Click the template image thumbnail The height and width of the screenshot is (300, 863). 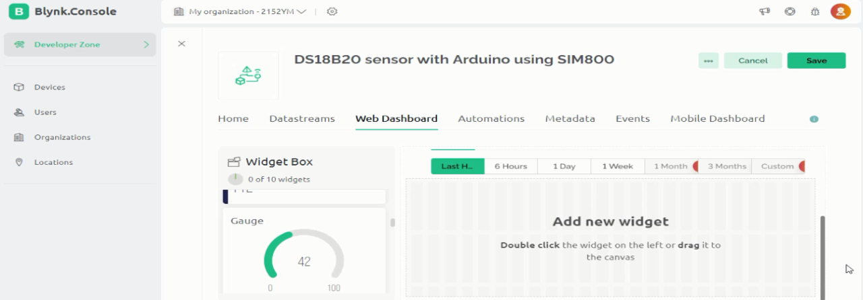(x=248, y=75)
